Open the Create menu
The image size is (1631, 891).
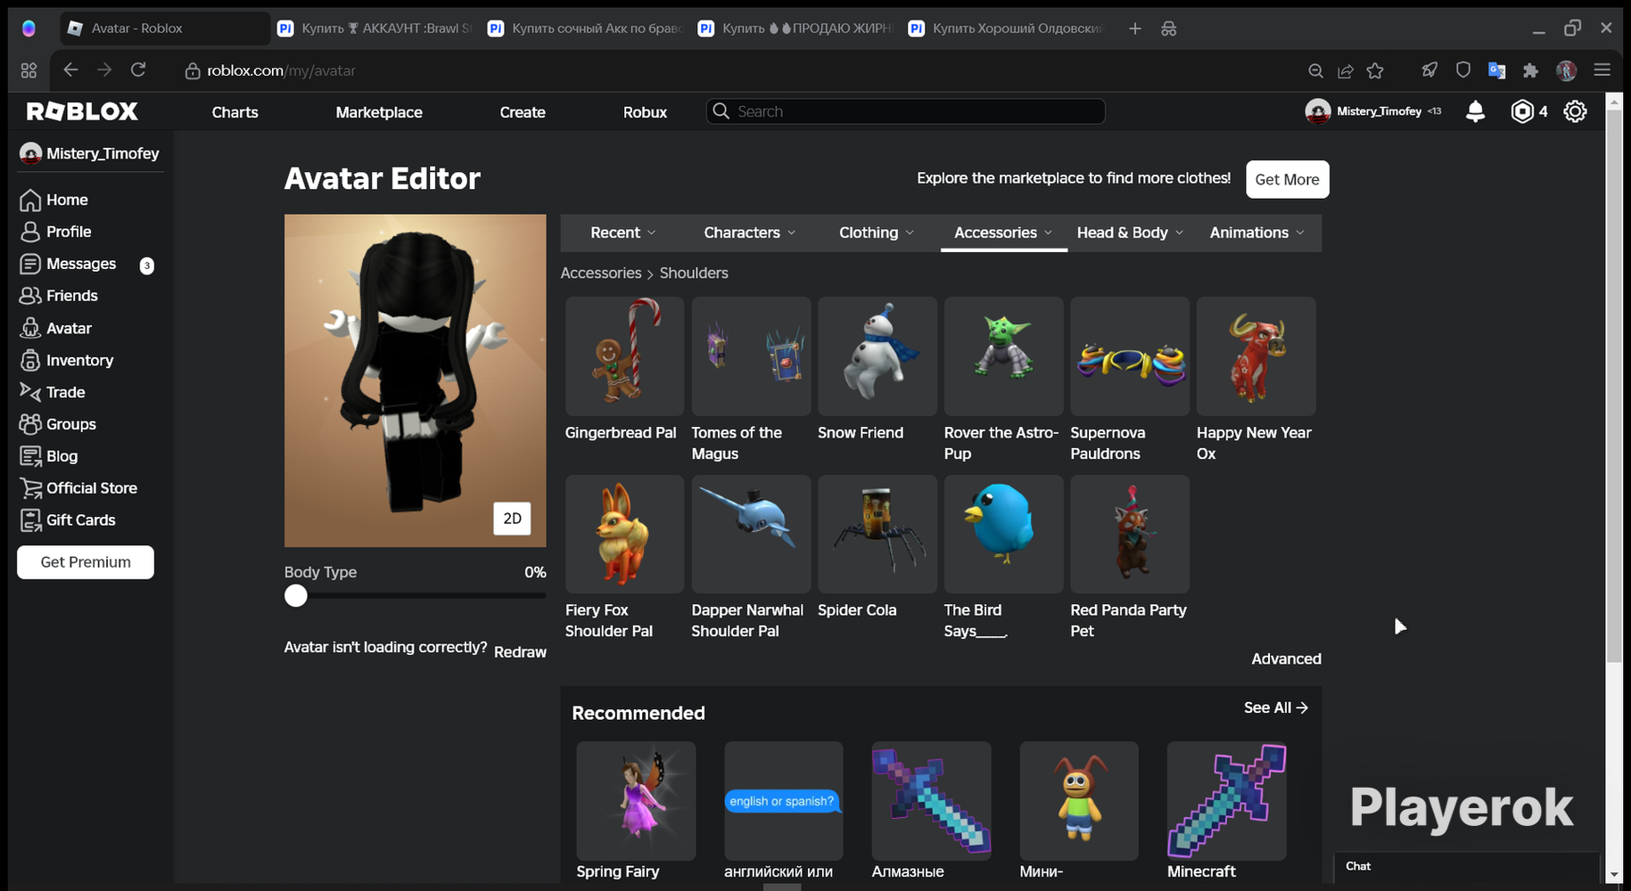(x=523, y=112)
